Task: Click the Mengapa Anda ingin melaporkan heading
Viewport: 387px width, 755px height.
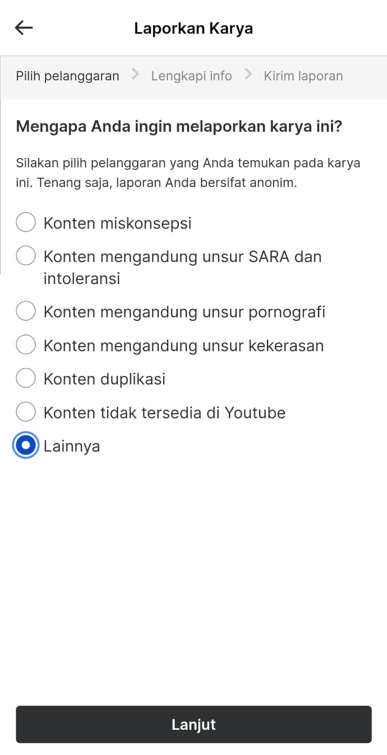Action: pyautogui.click(x=179, y=127)
